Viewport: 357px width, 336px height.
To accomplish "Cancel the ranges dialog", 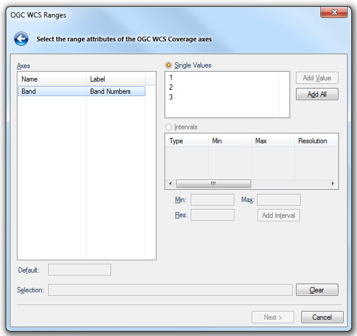I will [x=322, y=317].
